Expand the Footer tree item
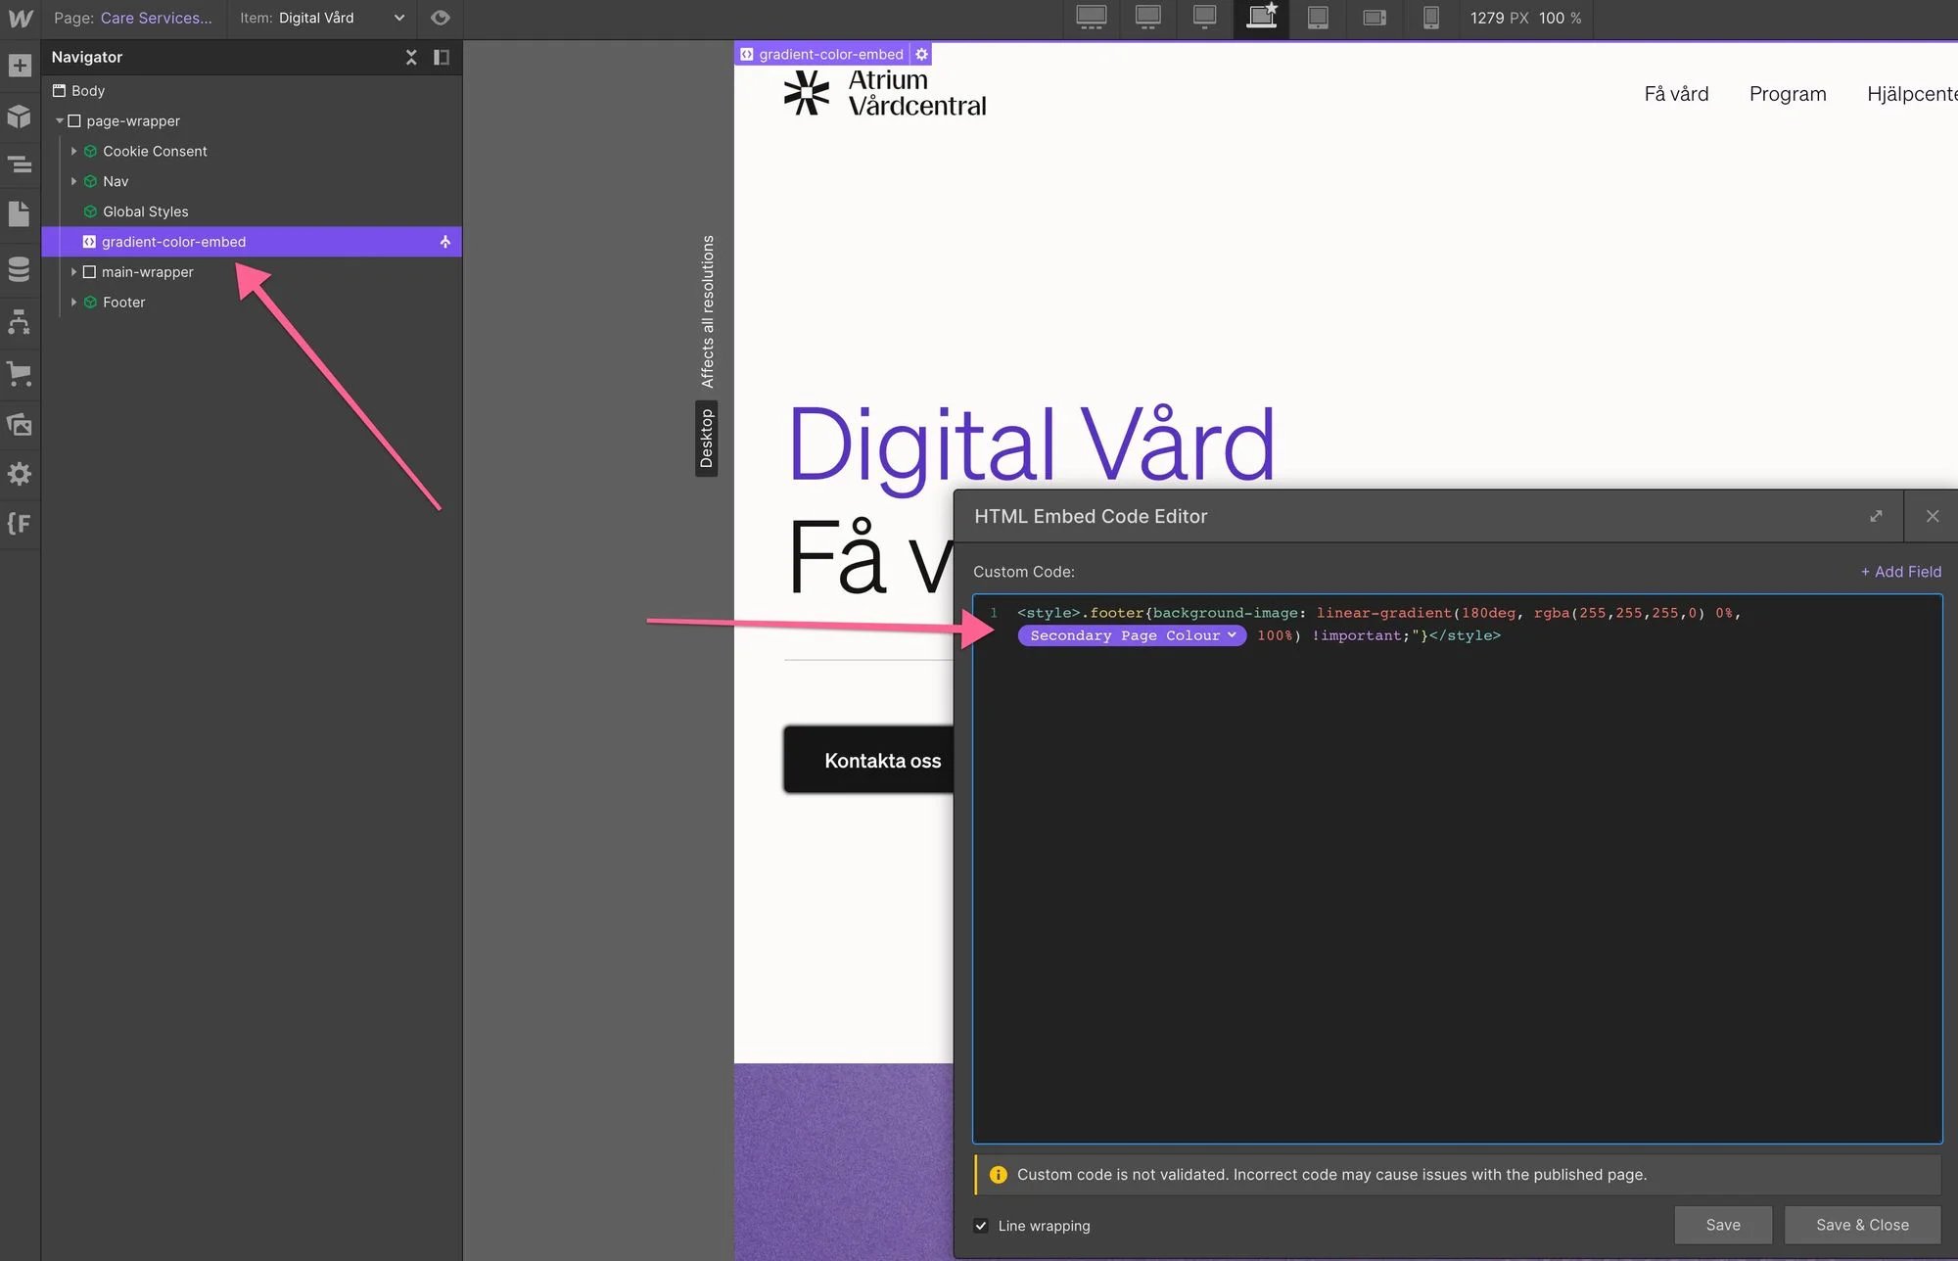 73,302
